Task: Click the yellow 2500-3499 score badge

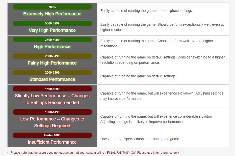Action: tap(52, 56)
